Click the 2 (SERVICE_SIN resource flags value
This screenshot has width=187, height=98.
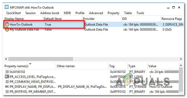tap(173, 25)
